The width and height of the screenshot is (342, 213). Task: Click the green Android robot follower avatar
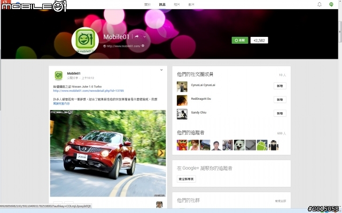point(262,145)
